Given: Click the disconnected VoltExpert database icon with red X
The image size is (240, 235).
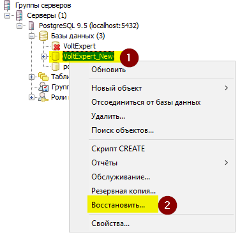Looking at the screenshot, I should tap(56, 46).
